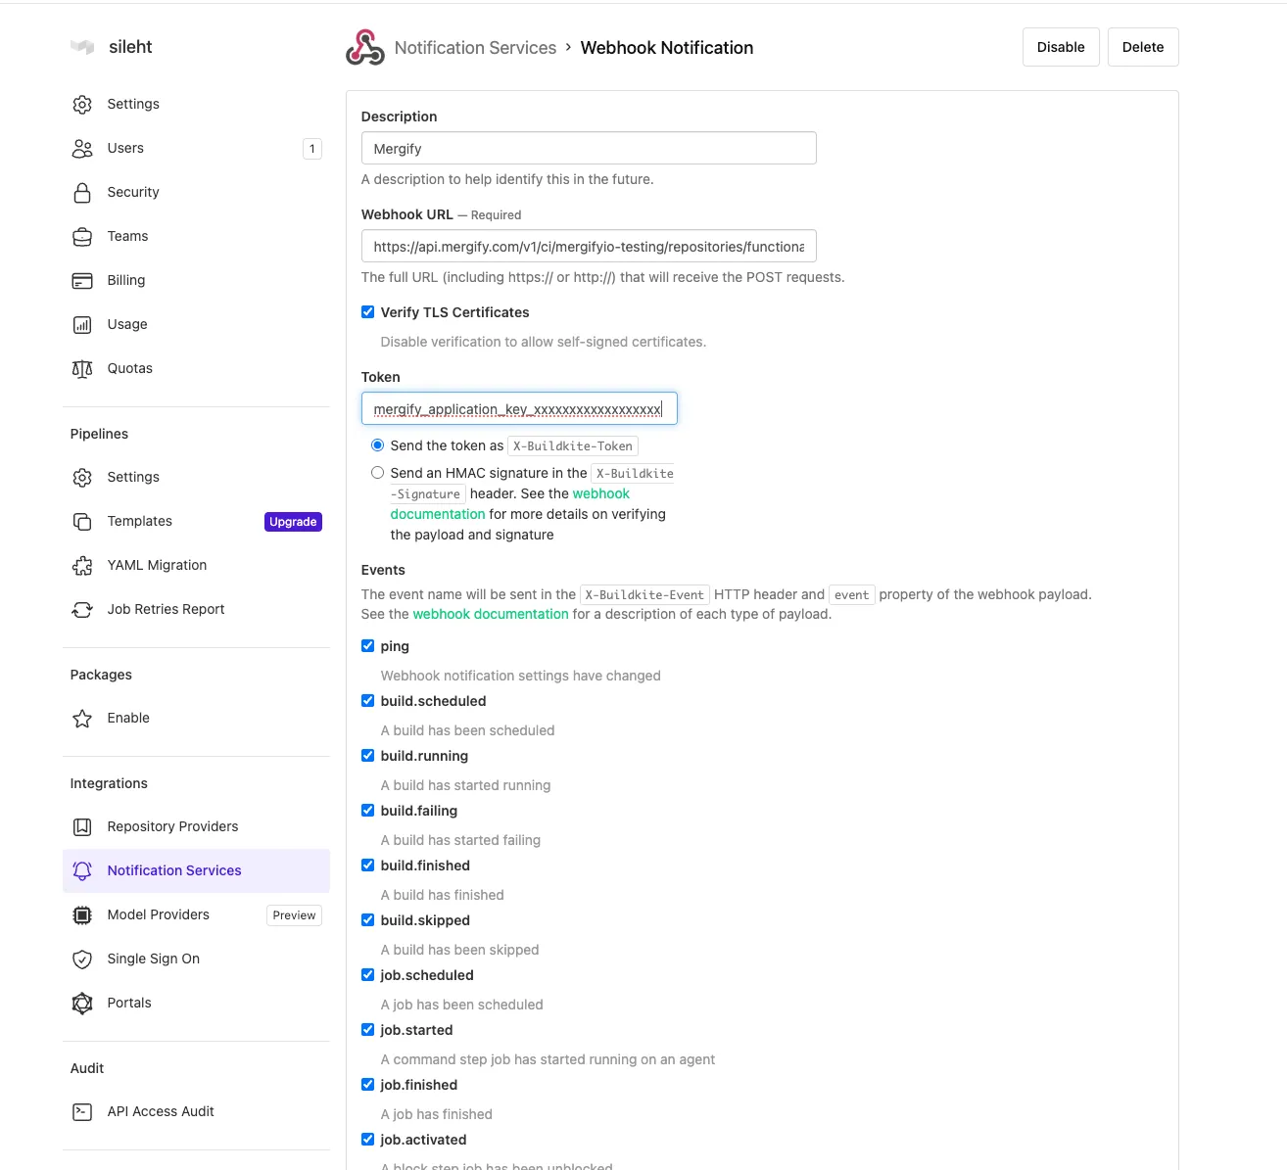Open the webhook documentation link
1287x1170 pixels.
(490, 614)
